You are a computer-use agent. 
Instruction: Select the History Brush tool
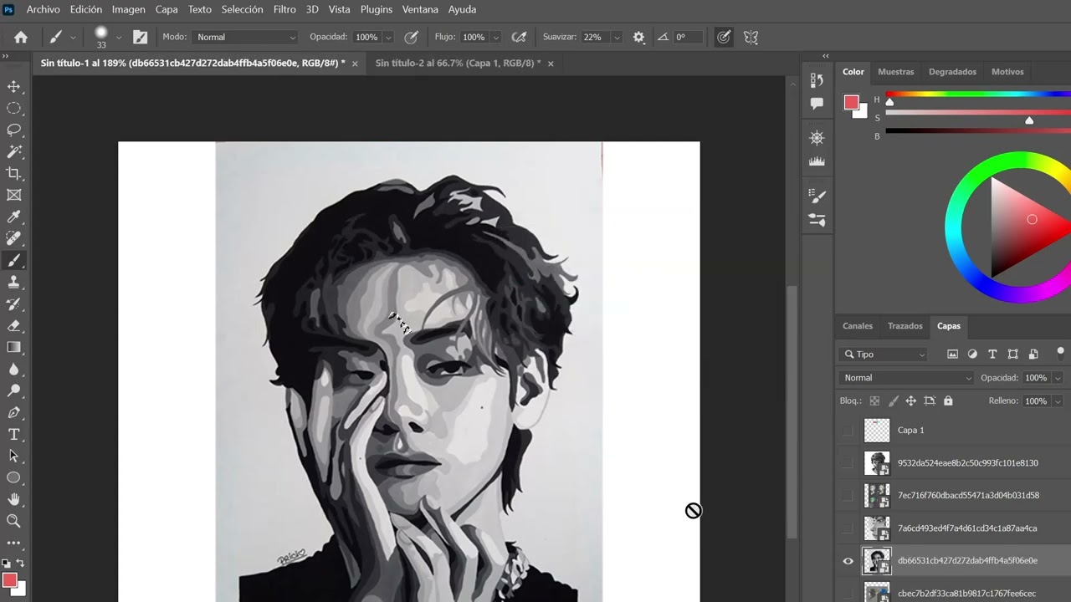(x=13, y=304)
